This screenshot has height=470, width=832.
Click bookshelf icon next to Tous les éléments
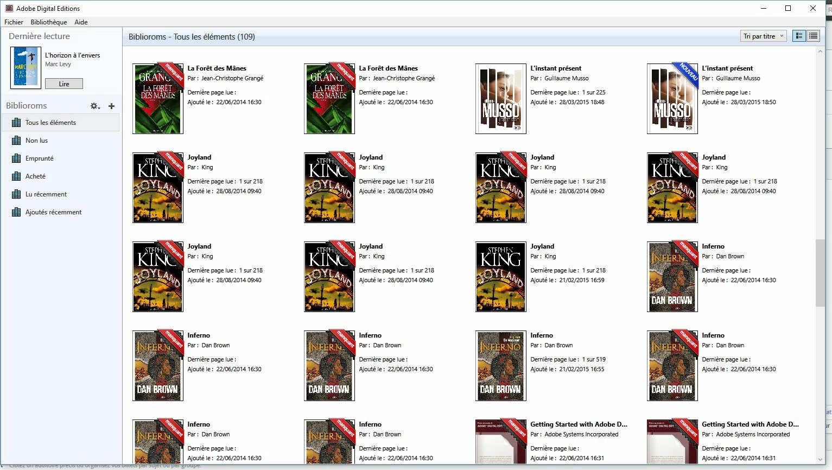(x=16, y=123)
